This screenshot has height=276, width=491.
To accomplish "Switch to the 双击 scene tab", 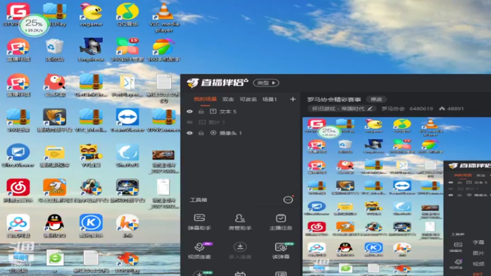I will [228, 99].
